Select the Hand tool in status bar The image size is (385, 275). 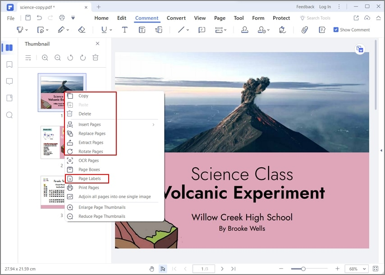(x=151, y=268)
